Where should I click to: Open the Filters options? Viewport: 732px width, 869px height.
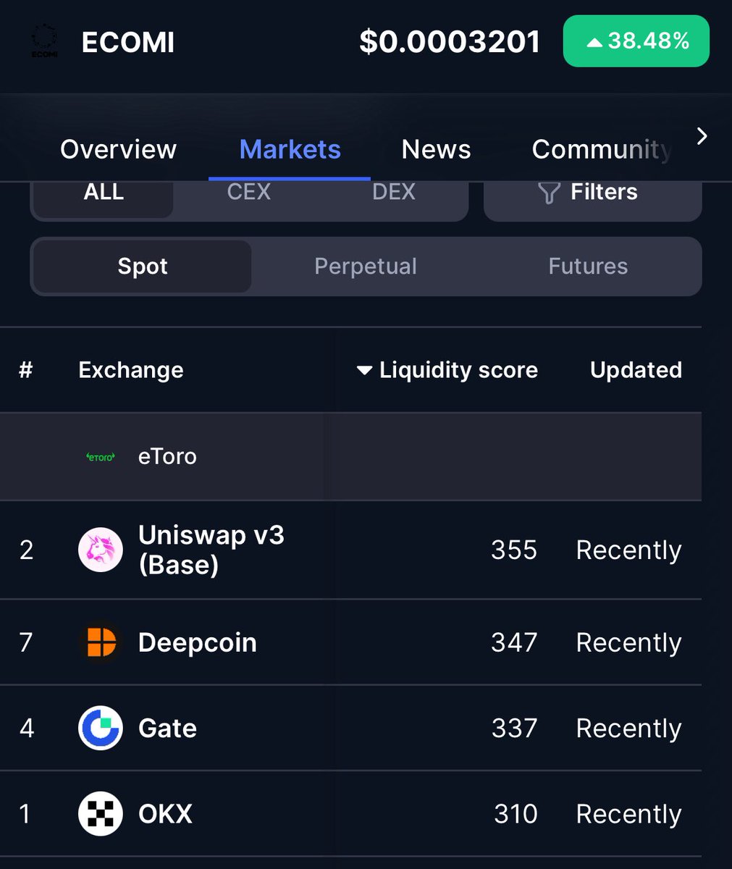coord(593,194)
